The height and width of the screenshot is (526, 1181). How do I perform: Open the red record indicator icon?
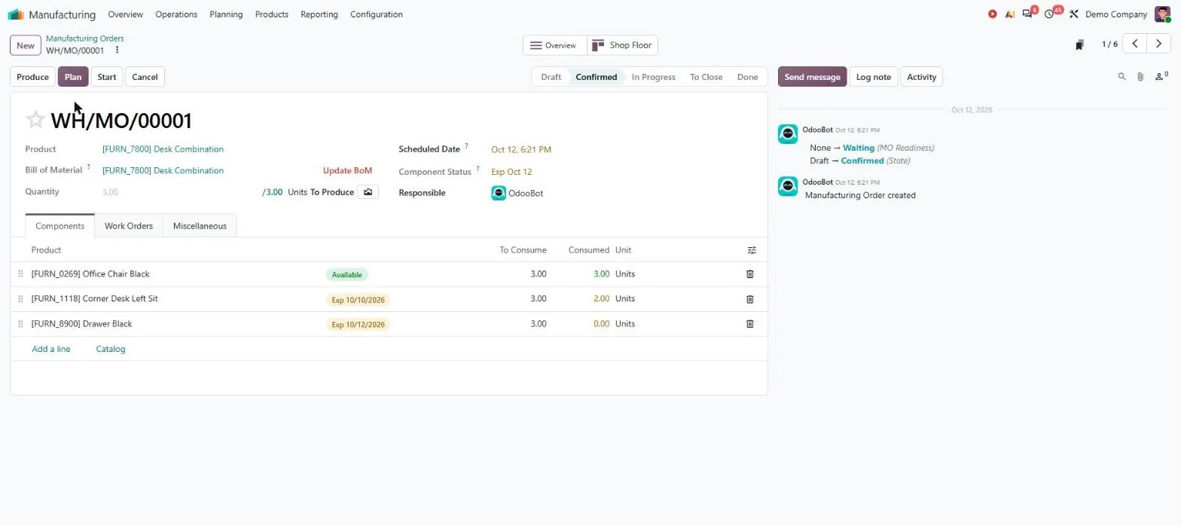coord(993,14)
